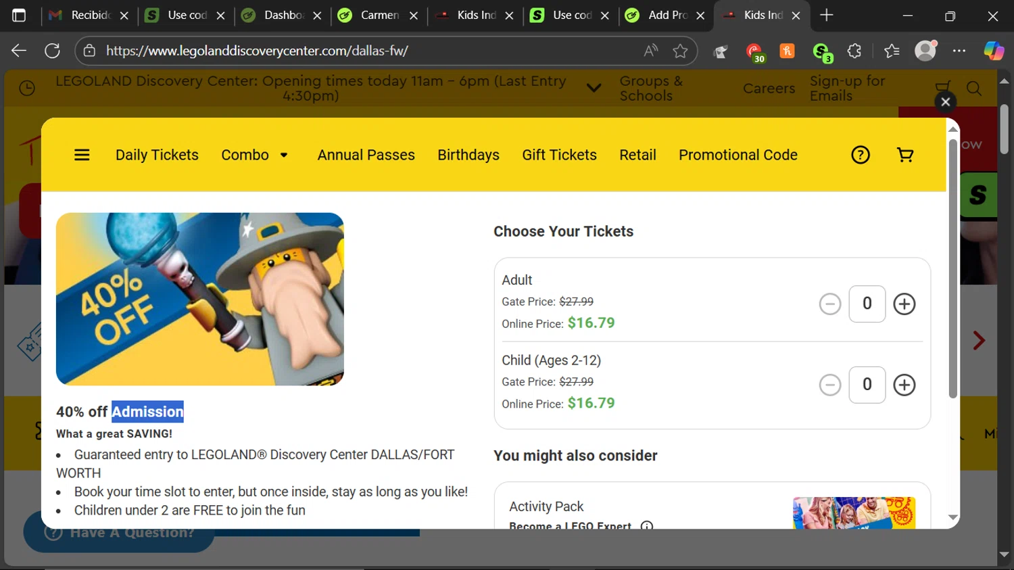Click the browser address bar URL
This screenshot has height=570, width=1014.
257,51
